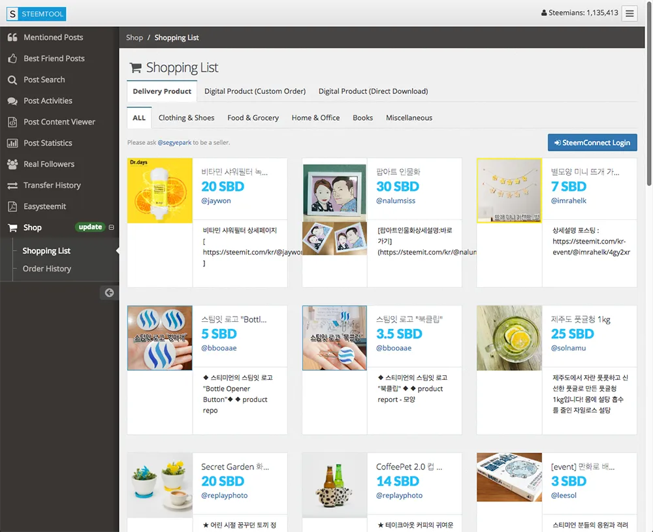This screenshot has width=653, height=532.
Task: Click the Post Search magnifier icon
Action: (12, 80)
